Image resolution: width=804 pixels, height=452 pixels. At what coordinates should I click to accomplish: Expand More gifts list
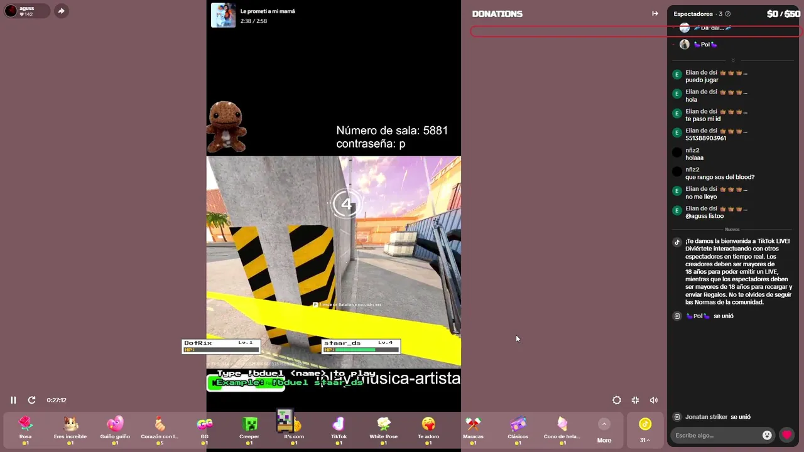(x=604, y=431)
